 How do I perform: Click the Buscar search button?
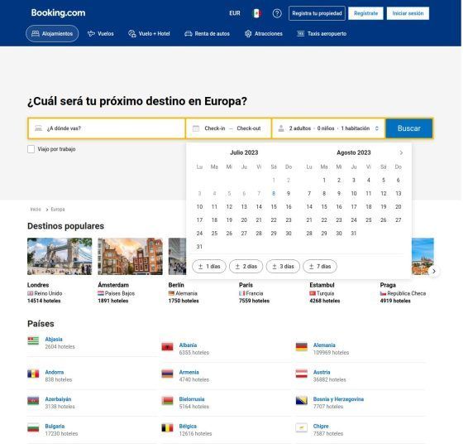[x=409, y=128]
